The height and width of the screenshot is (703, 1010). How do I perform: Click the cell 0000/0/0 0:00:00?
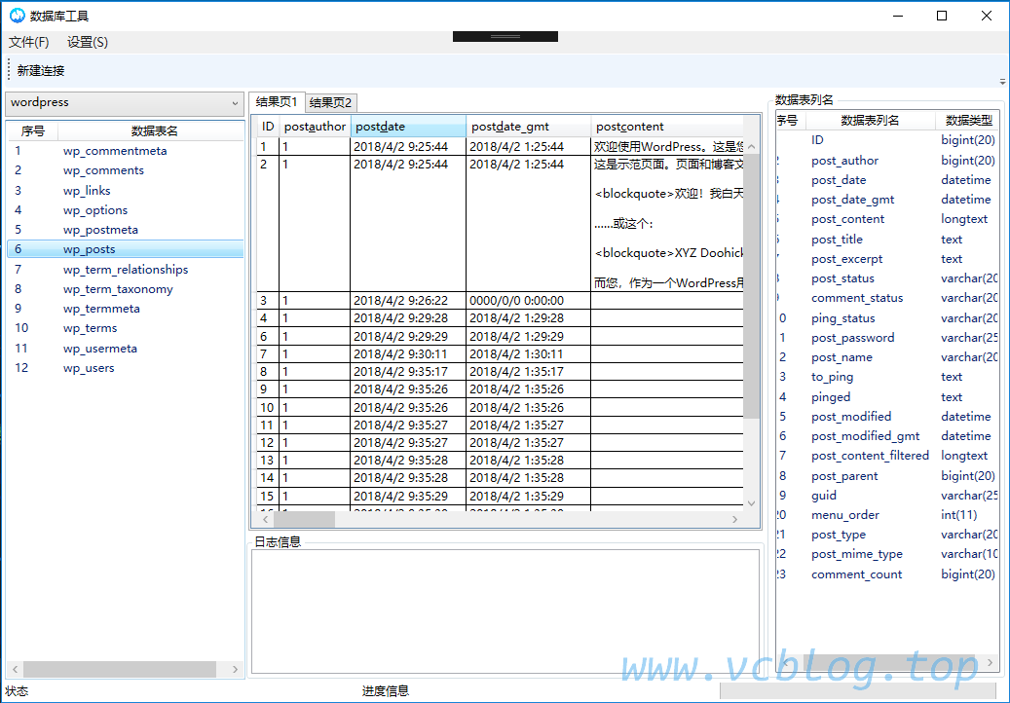click(x=528, y=301)
